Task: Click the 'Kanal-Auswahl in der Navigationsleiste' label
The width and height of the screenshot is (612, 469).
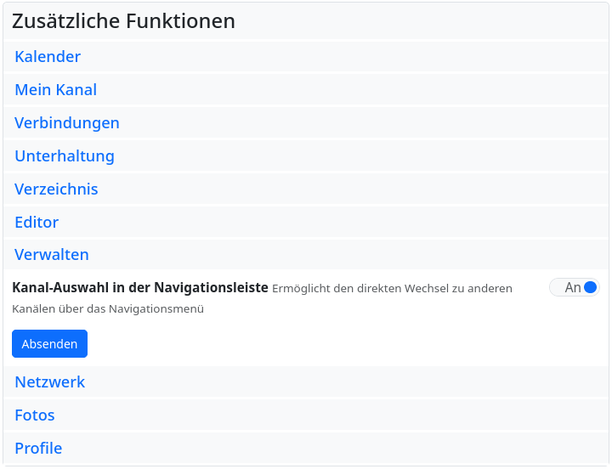Action: [x=140, y=288]
